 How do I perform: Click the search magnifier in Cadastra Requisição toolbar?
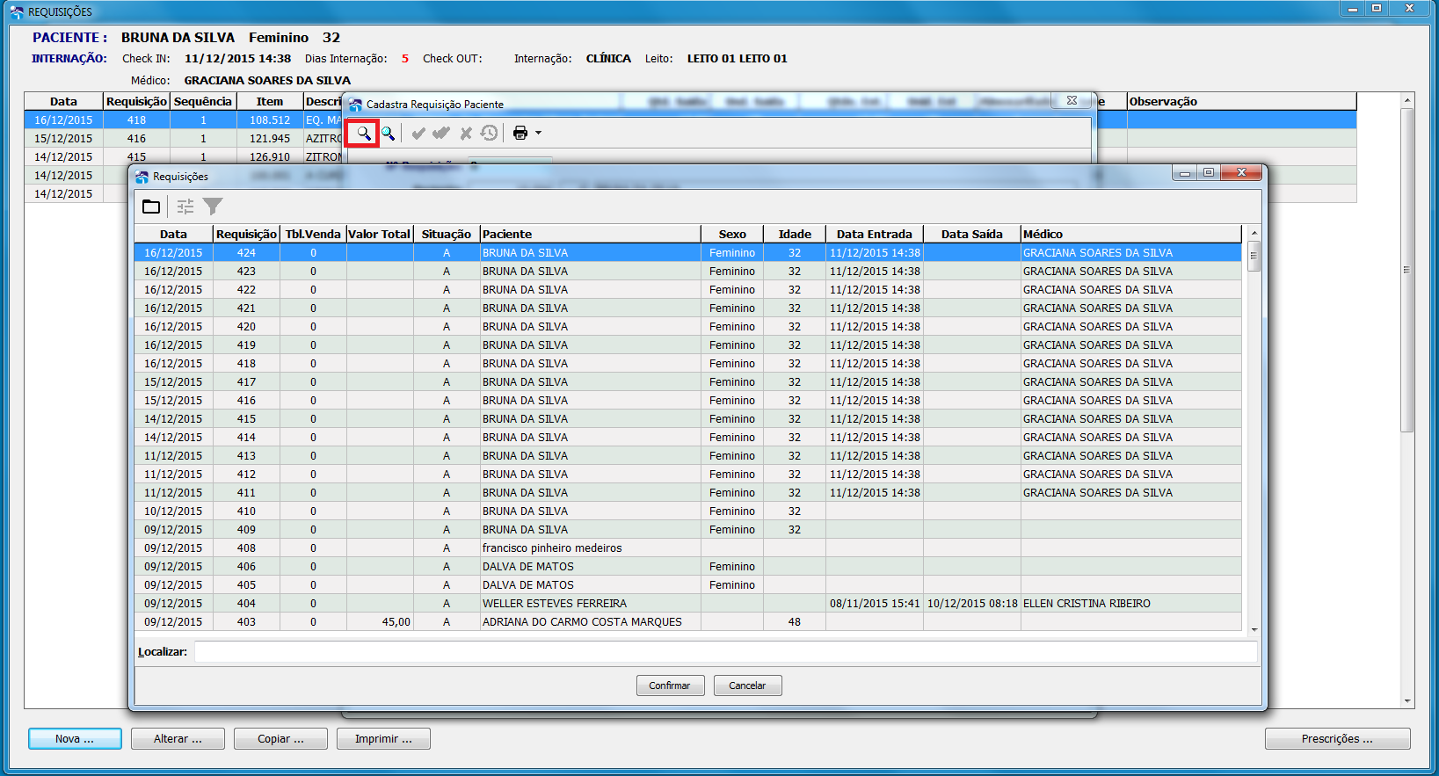click(363, 134)
